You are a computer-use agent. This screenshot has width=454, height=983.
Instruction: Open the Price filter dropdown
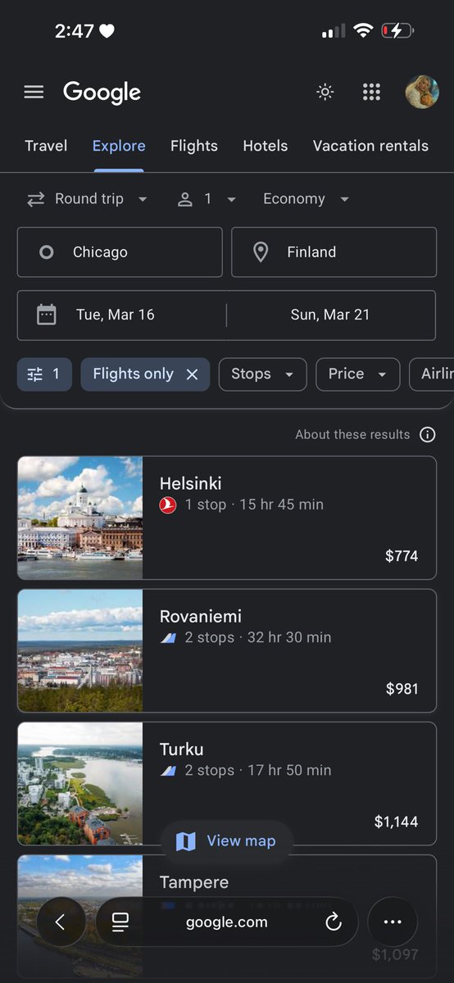pos(358,374)
